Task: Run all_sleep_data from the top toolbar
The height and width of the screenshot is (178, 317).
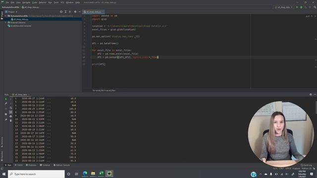Action: [x=297, y=7]
